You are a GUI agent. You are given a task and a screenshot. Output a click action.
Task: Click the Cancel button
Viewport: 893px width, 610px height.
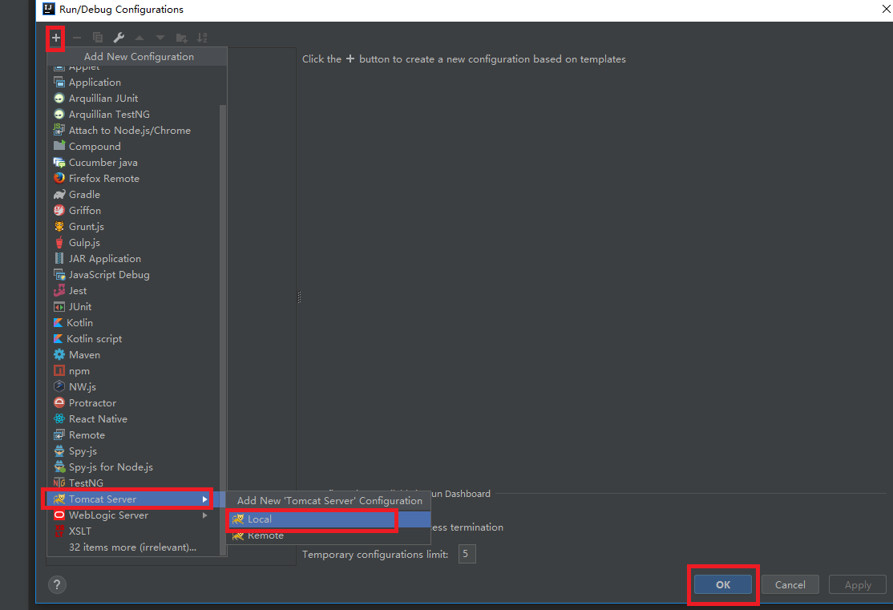[x=790, y=584]
